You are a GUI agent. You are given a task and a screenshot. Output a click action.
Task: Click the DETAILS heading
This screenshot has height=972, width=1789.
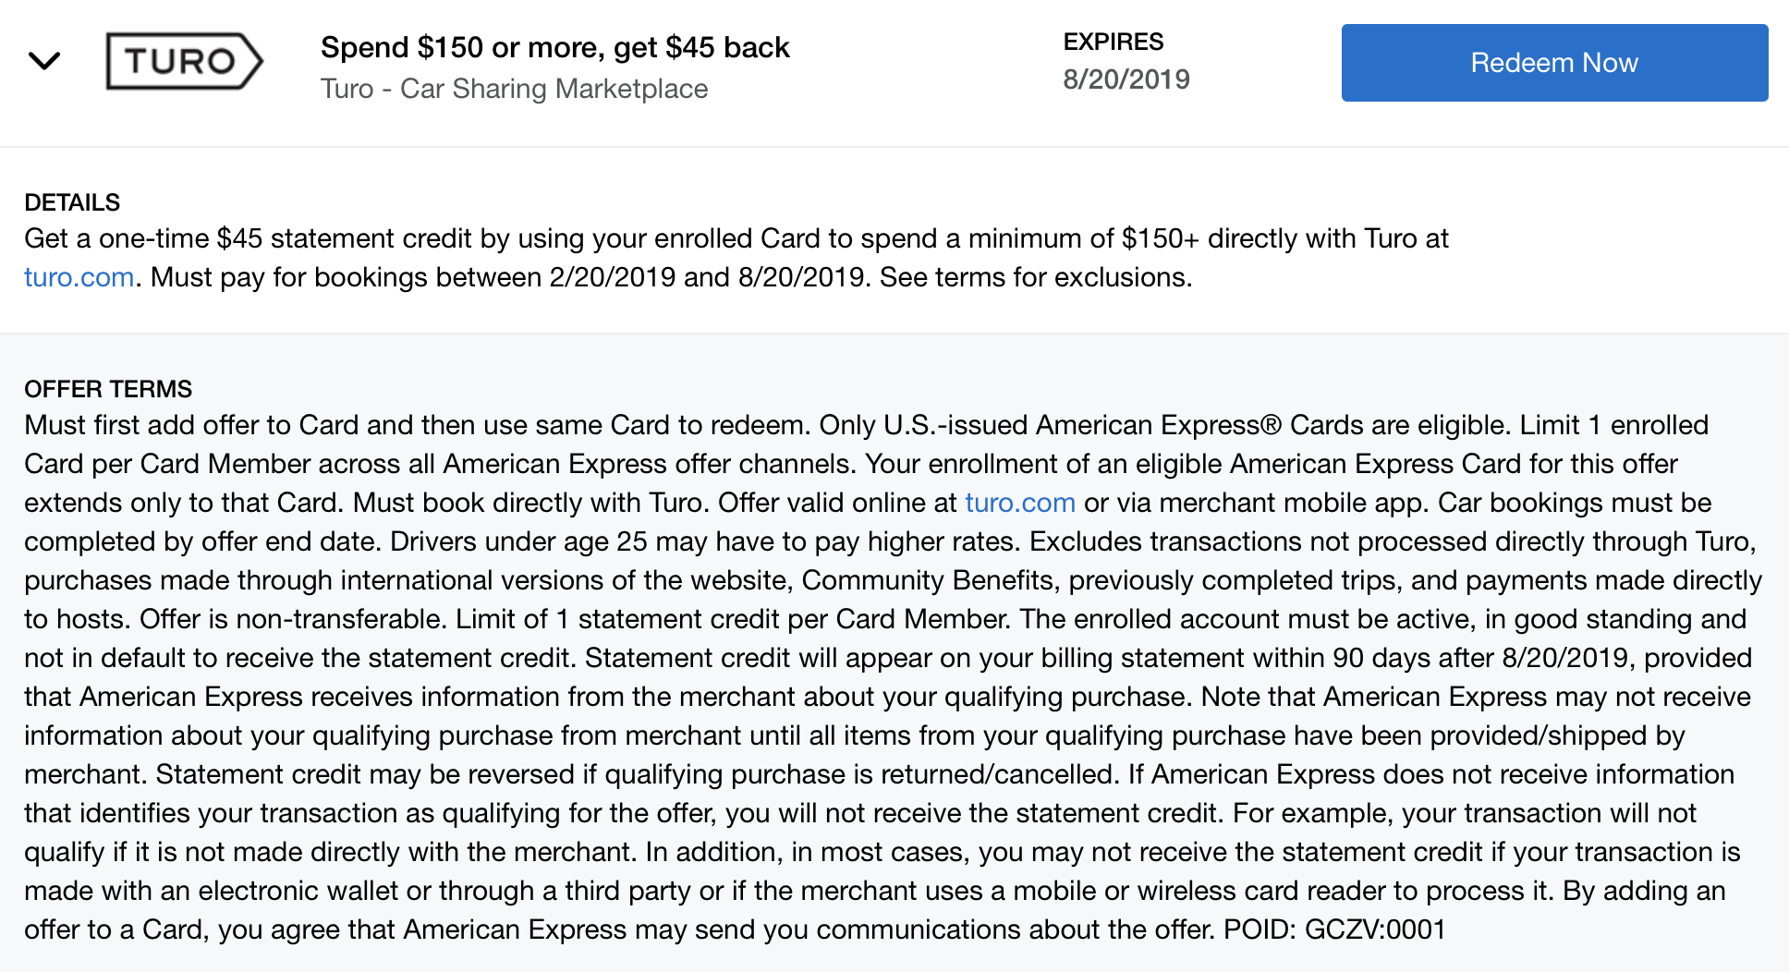(72, 202)
